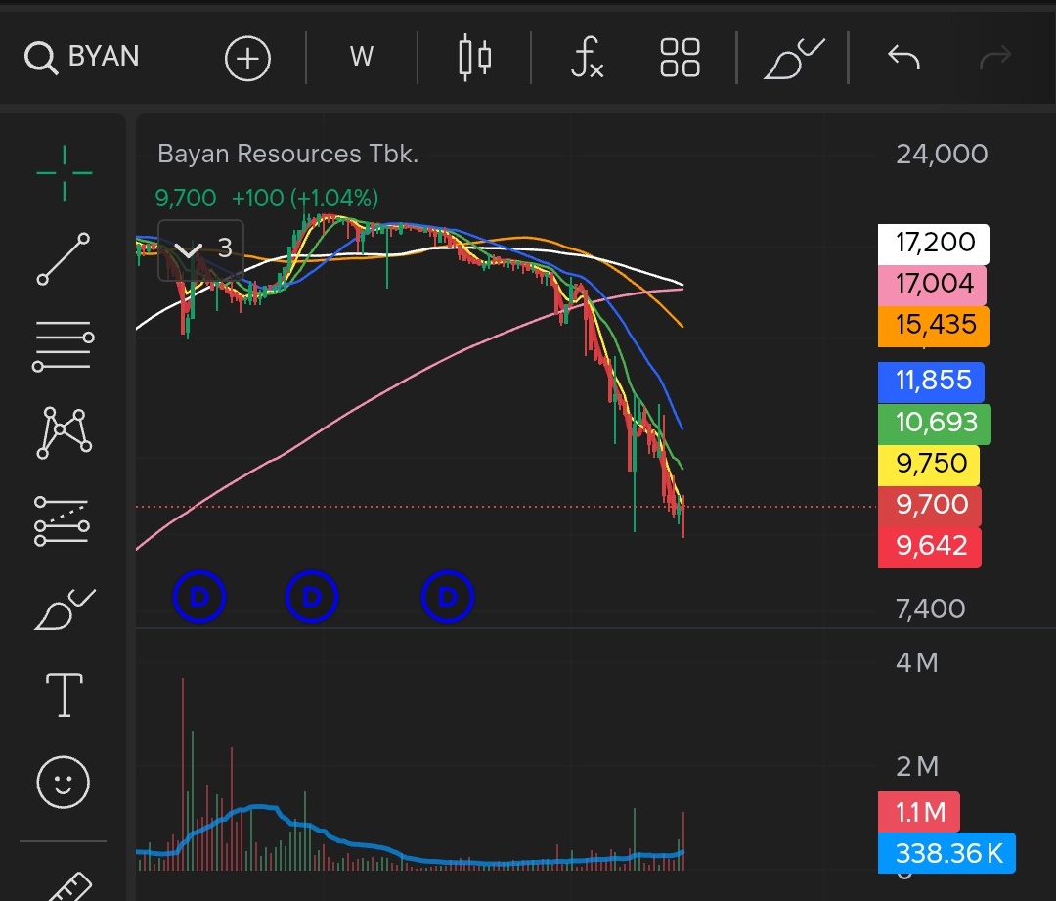Open the emoji smiley sticker tool
This screenshot has width=1056, height=901.
tap(63, 782)
